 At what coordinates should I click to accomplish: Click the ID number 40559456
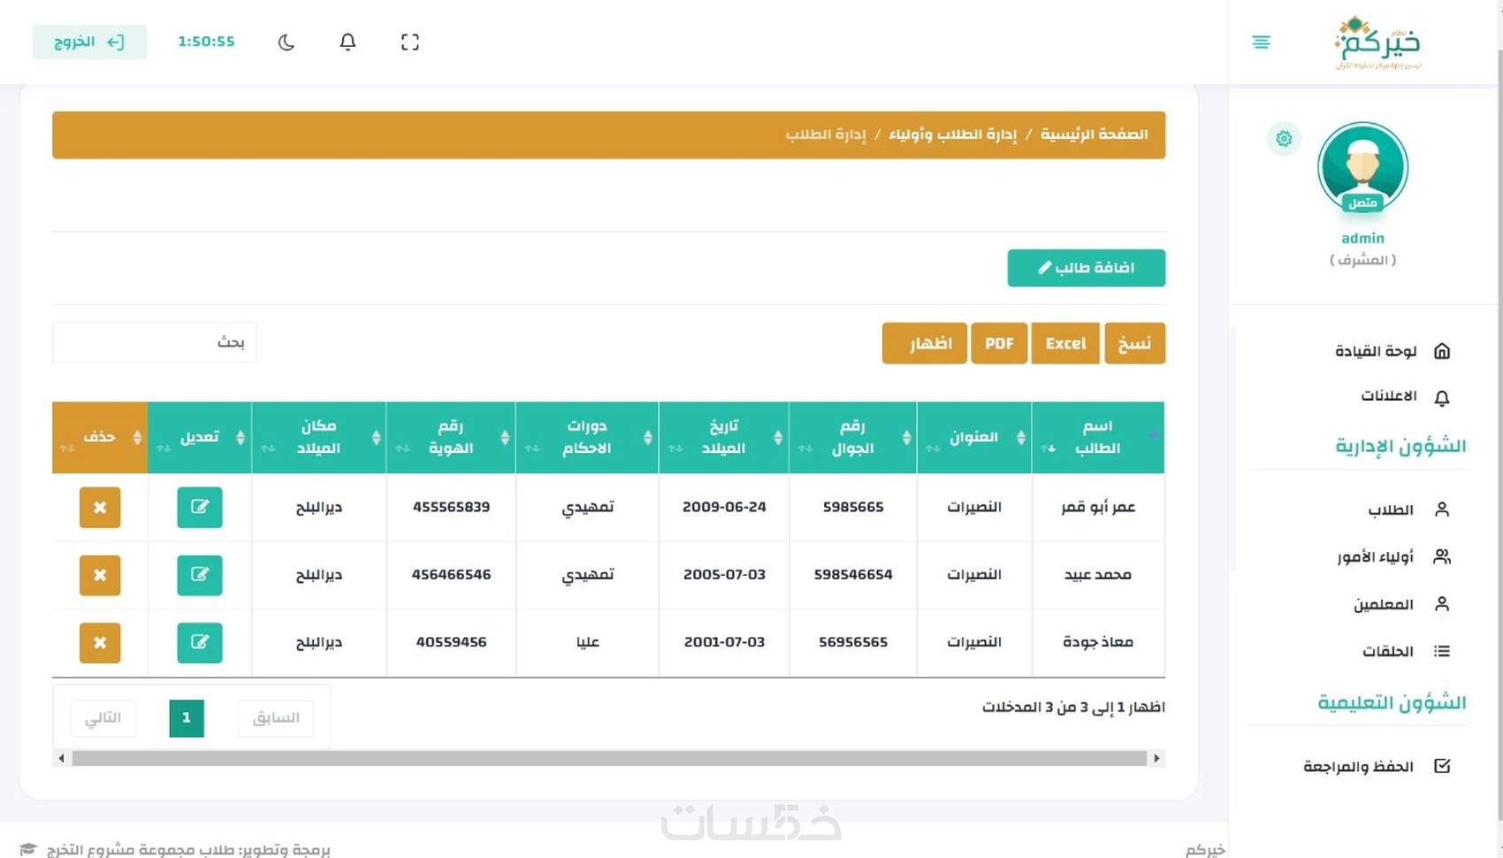pyautogui.click(x=451, y=642)
